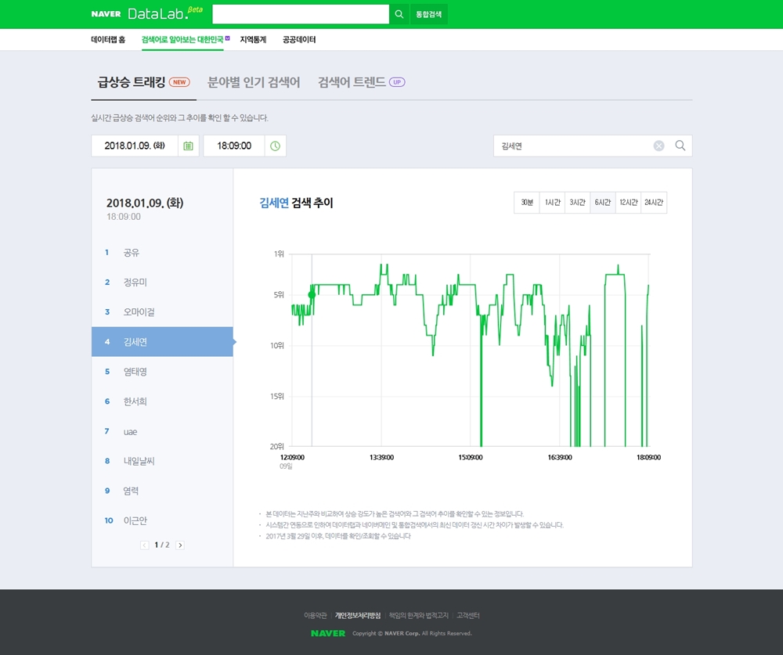This screenshot has height=655, width=783.
Task: Click the 13:39:00 axis label
Action: click(x=381, y=457)
